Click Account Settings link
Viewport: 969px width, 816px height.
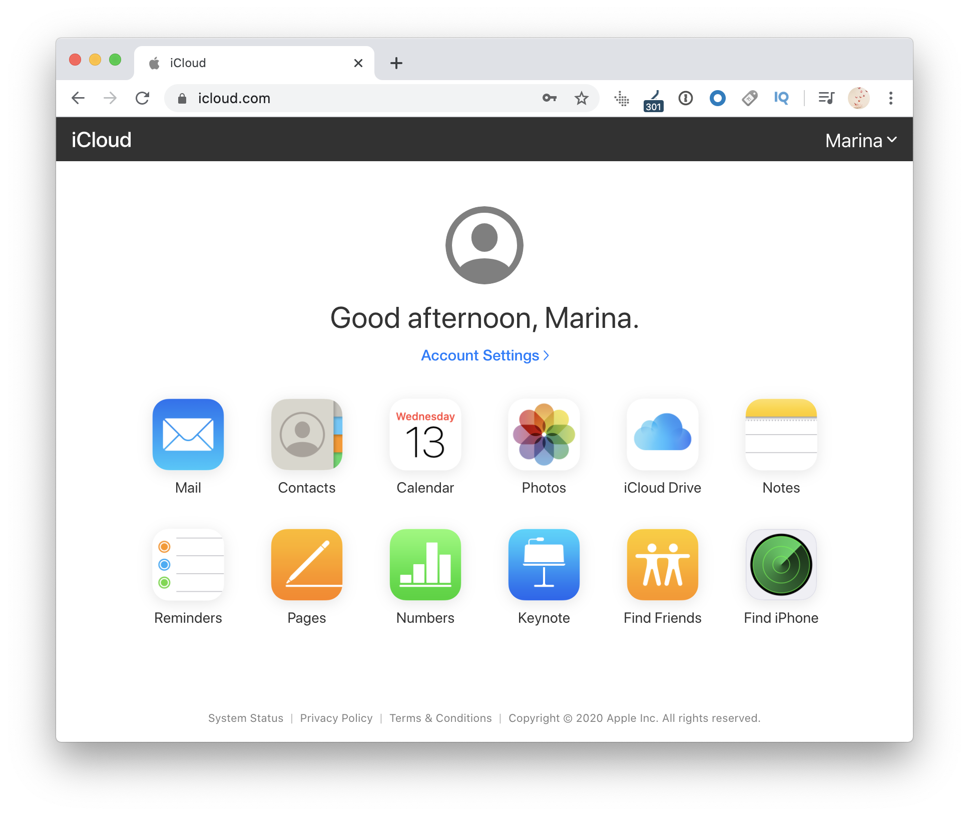point(483,355)
